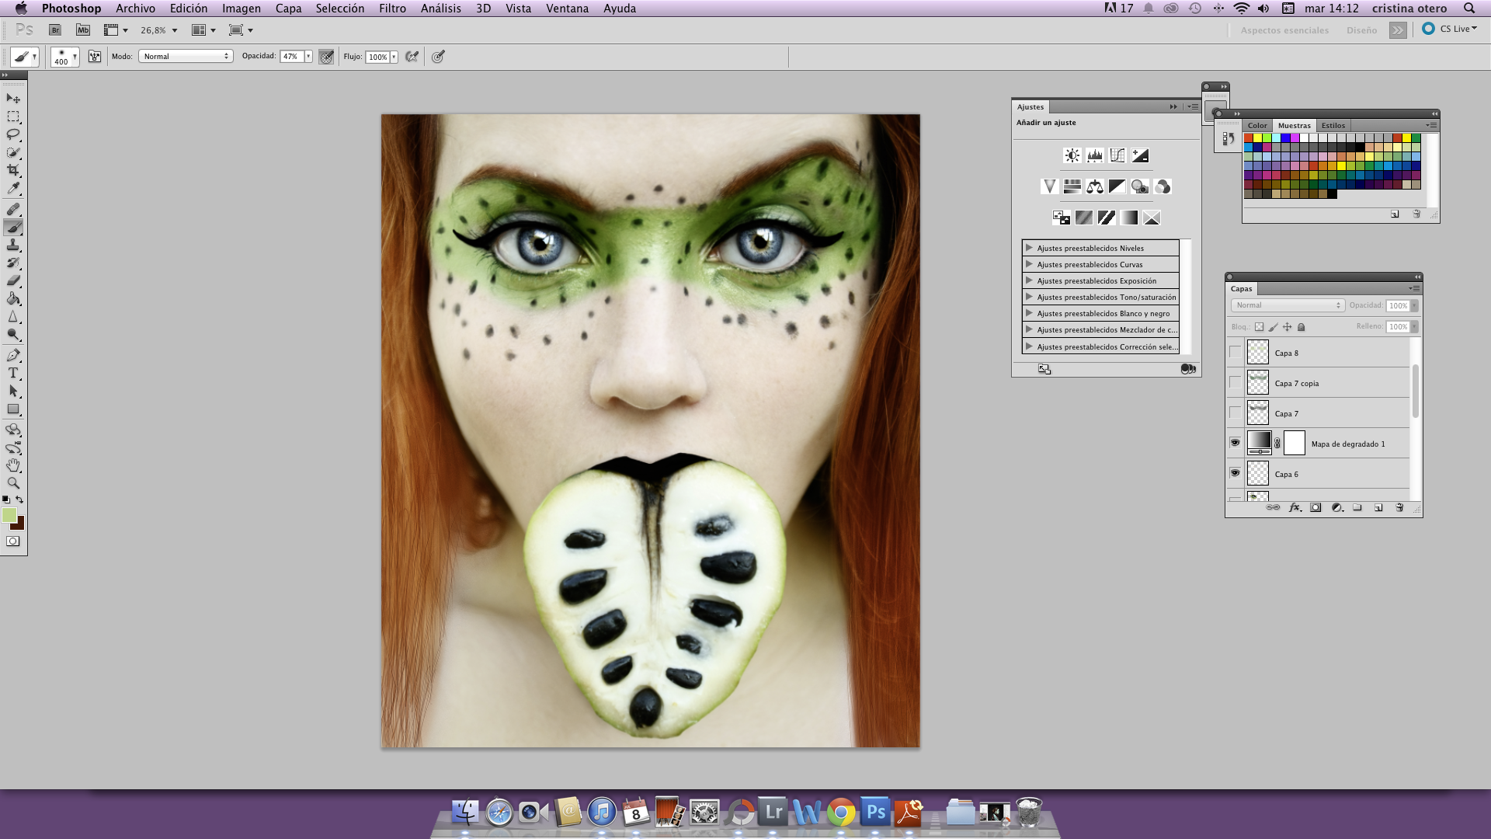Add a Channel Mixer adjustment
1491x839 pixels.
[1162, 186]
